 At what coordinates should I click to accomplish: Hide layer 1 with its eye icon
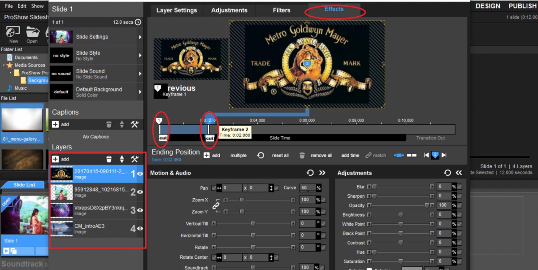(x=140, y=174)
